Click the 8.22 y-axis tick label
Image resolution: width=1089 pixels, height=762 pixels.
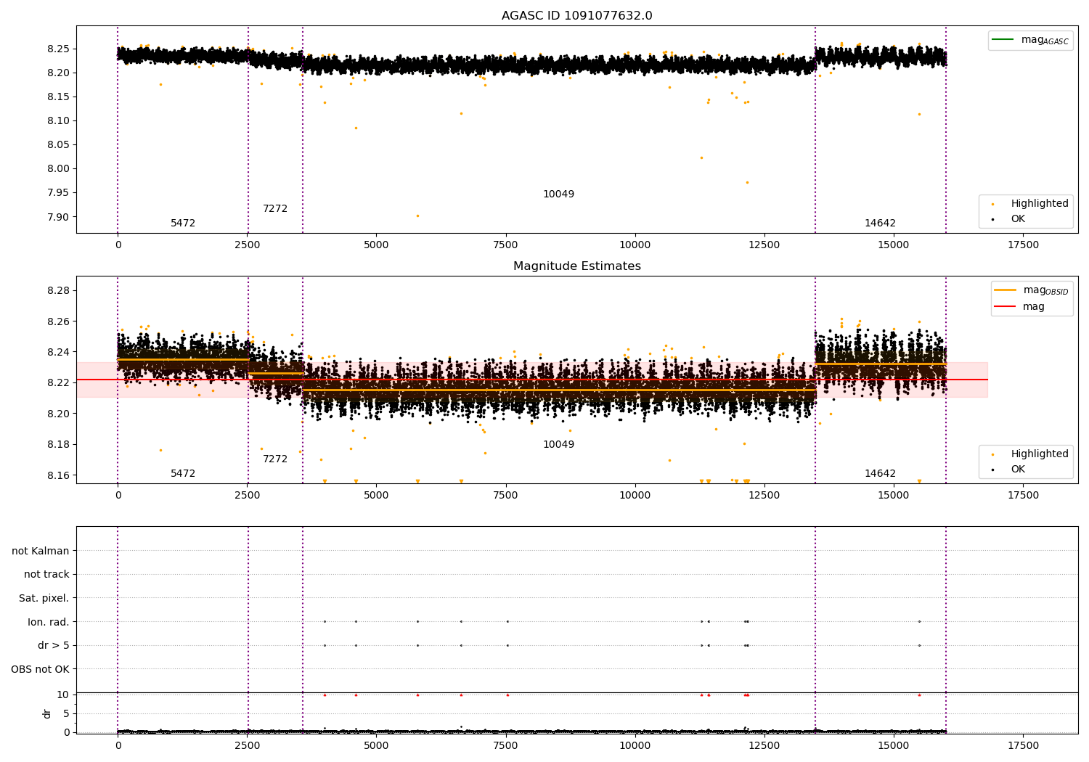pos(59,383)
